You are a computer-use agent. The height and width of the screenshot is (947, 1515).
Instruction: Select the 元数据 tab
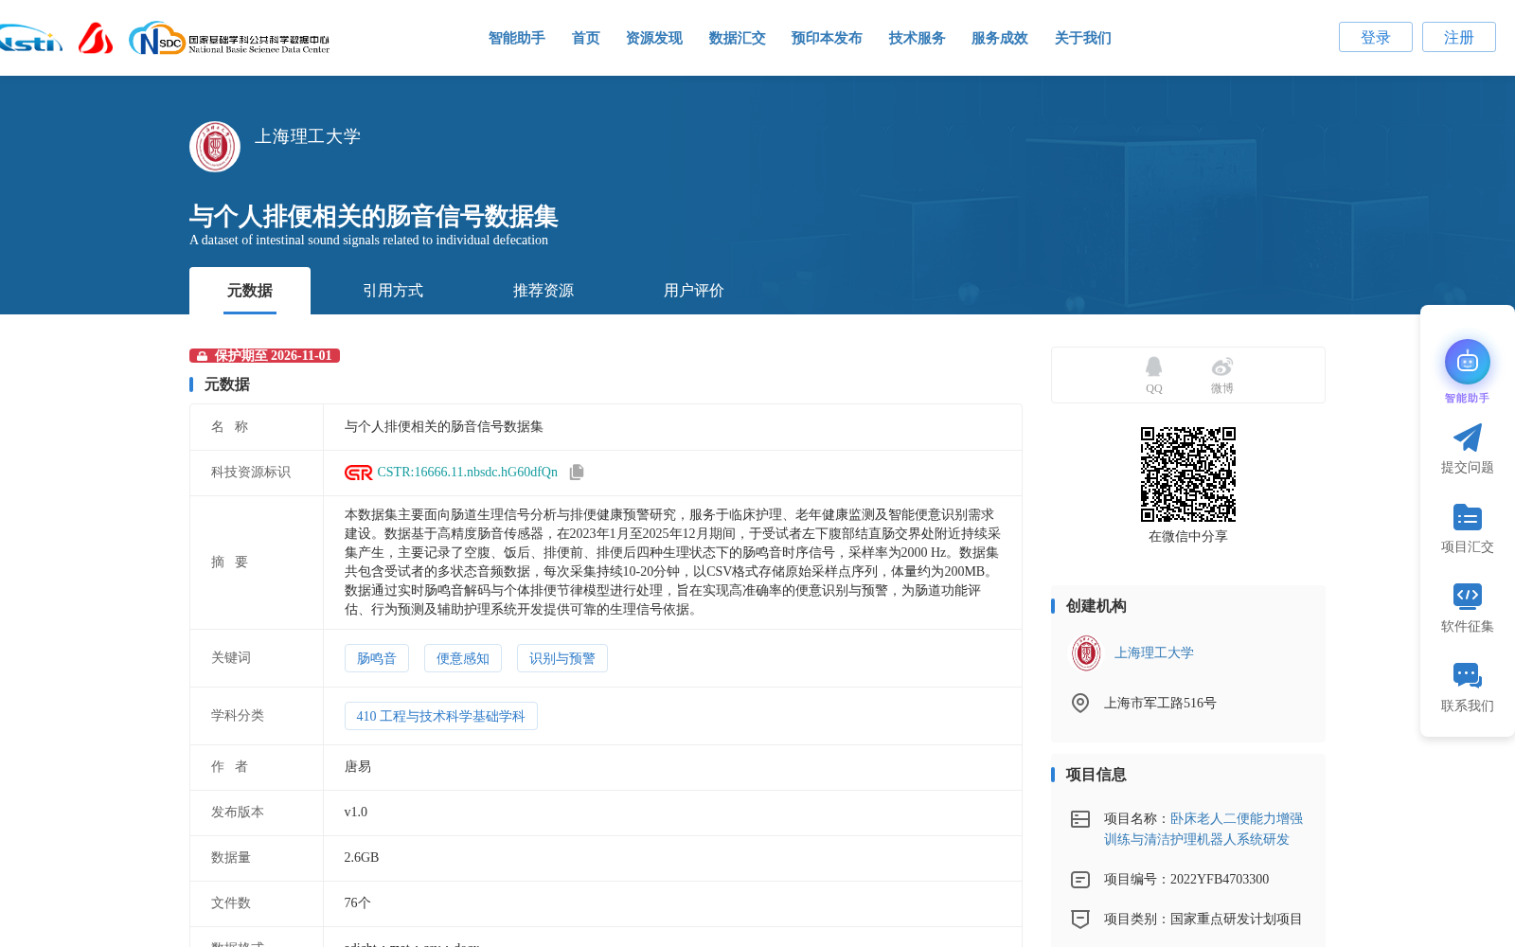click(250, 291)
